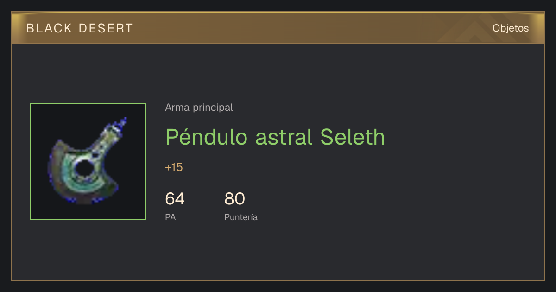556x292 pixels.
Task: Open the Objetos section link
Action: [511, 28]
